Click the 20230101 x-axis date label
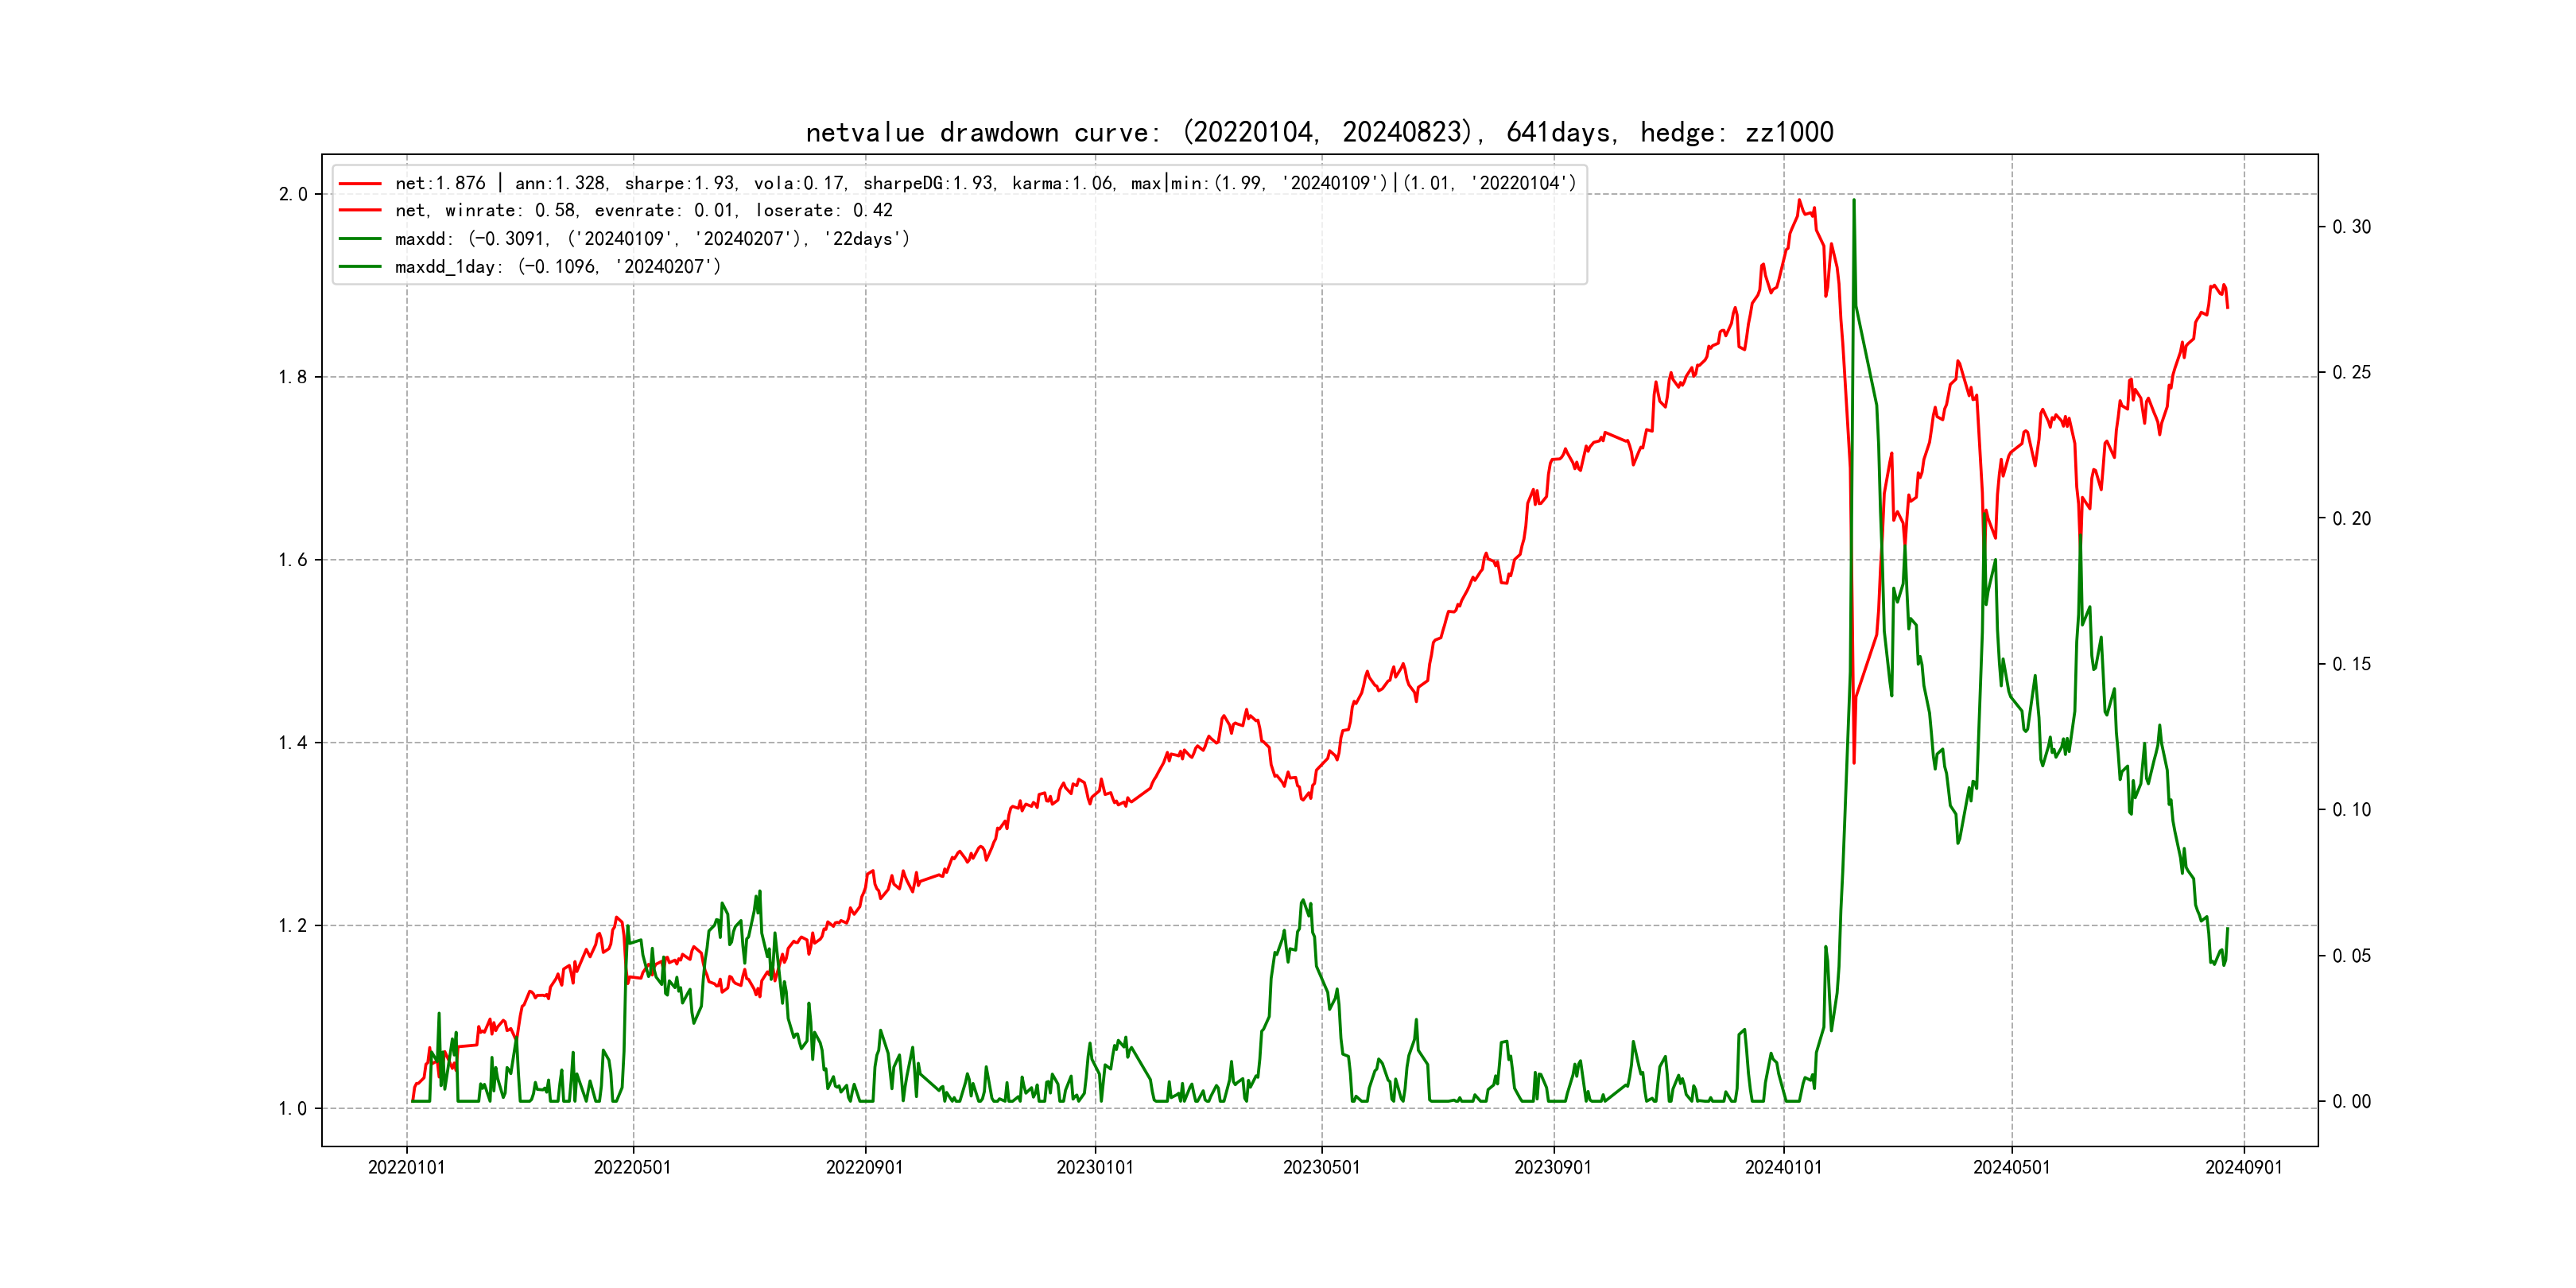The width and height of the screenshot is (2576, 1288). (x=1095, y=1167)
